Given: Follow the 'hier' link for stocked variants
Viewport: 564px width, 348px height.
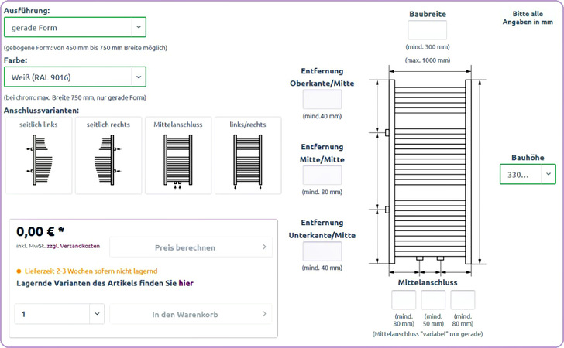Looking at the screenshot, I should tap(186, 284).
